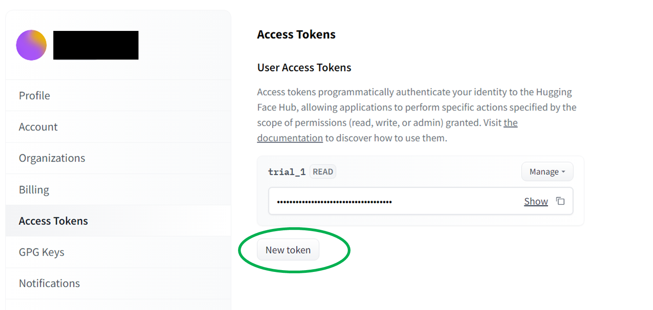Click the Access Tokens page heading
The height and width of the screenshot is (310, 653).
point(296,34)
